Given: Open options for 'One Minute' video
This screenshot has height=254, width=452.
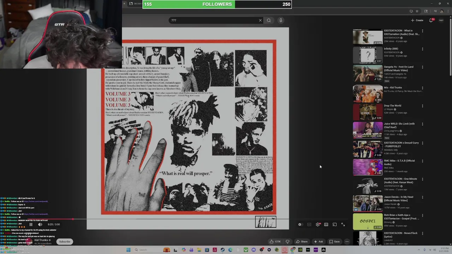Looking at the screenshot, I should point(422,179).
